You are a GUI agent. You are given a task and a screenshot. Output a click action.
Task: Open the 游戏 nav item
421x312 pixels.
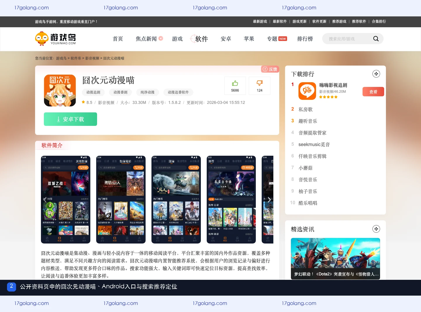pyautogui.click(x=177, y=39)
